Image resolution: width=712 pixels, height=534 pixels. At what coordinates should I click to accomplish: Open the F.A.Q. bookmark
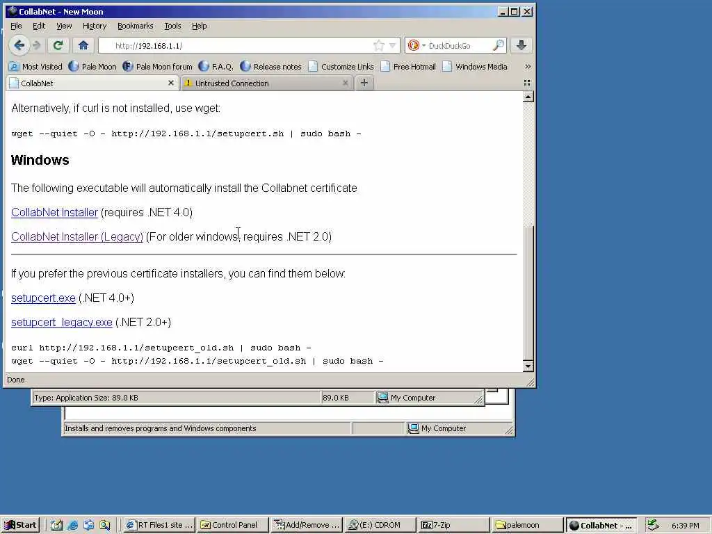pos(216,67)
